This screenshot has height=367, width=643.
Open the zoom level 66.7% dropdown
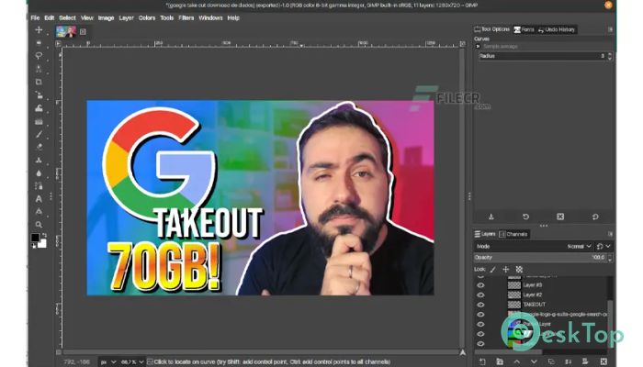(132, 362)
